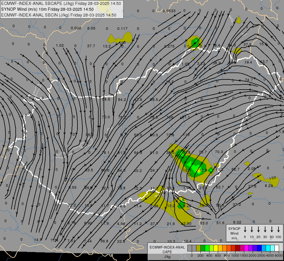Click the wind legend arrow above 5
The height and width of the screenshot is (261, 284).
[x=245, y=229]
